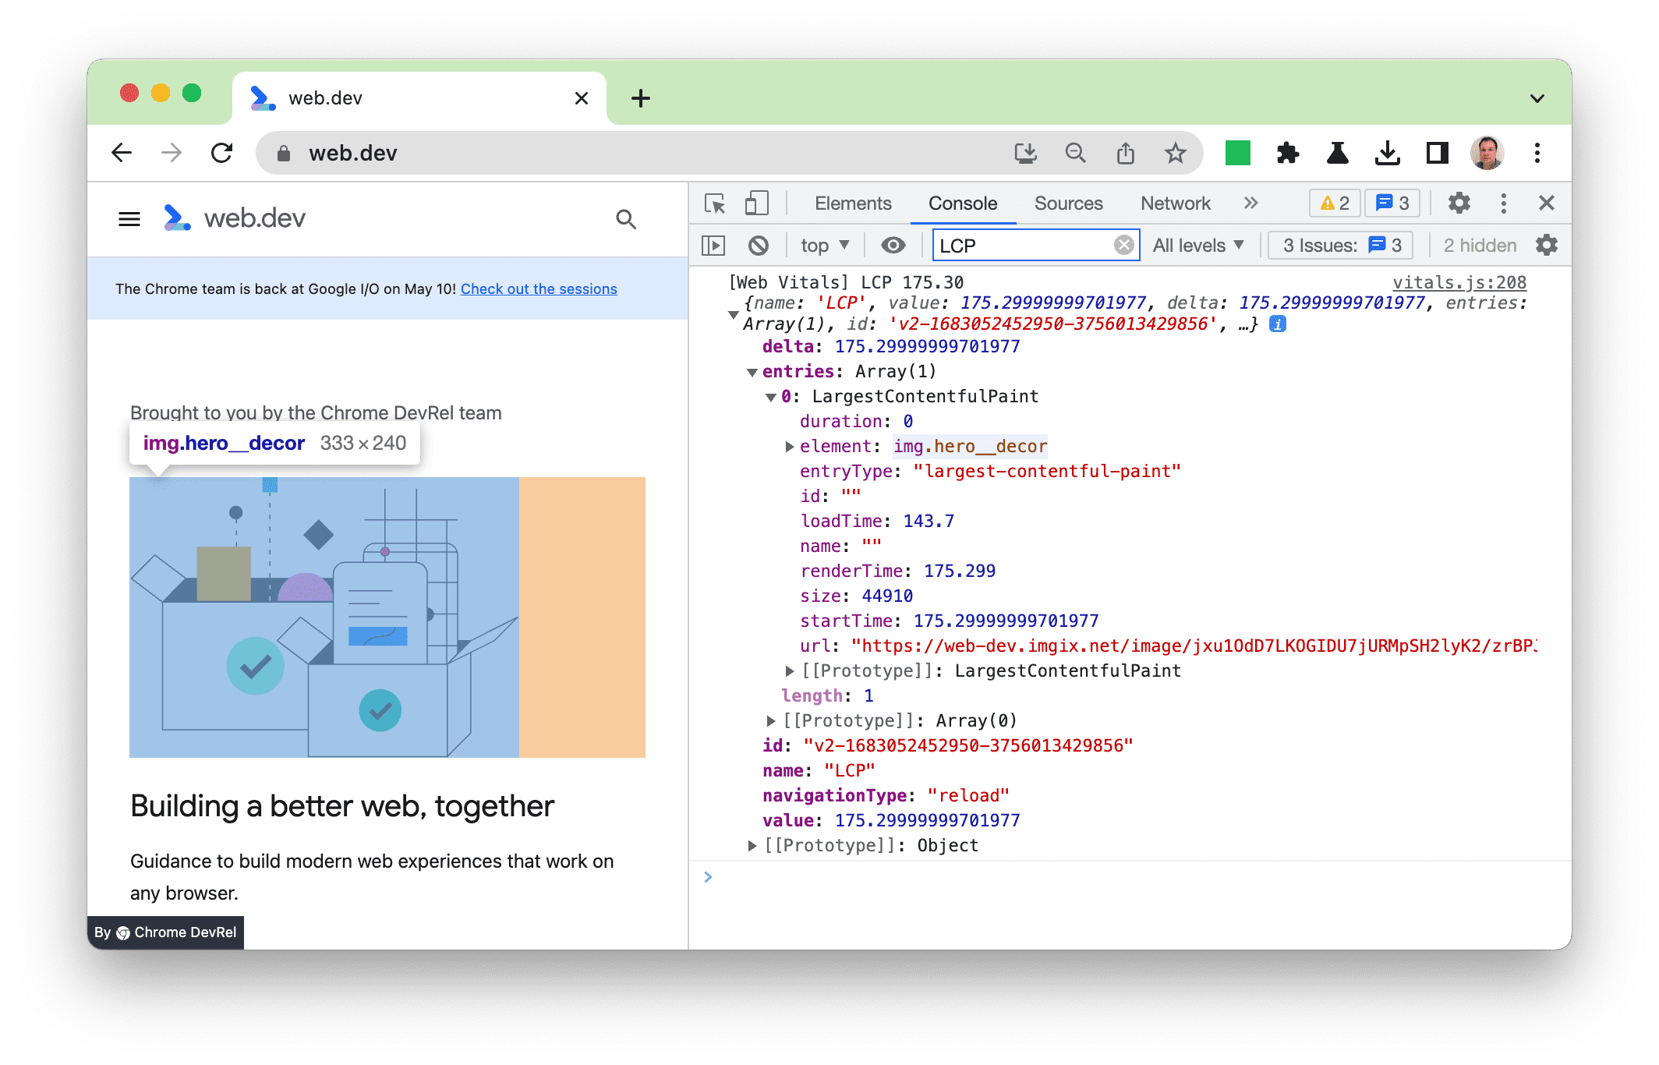The width and height of the screenshot is (1659, 1065).
Task: Toggle the inspect element cursor icon
Action: click(715, 203)
